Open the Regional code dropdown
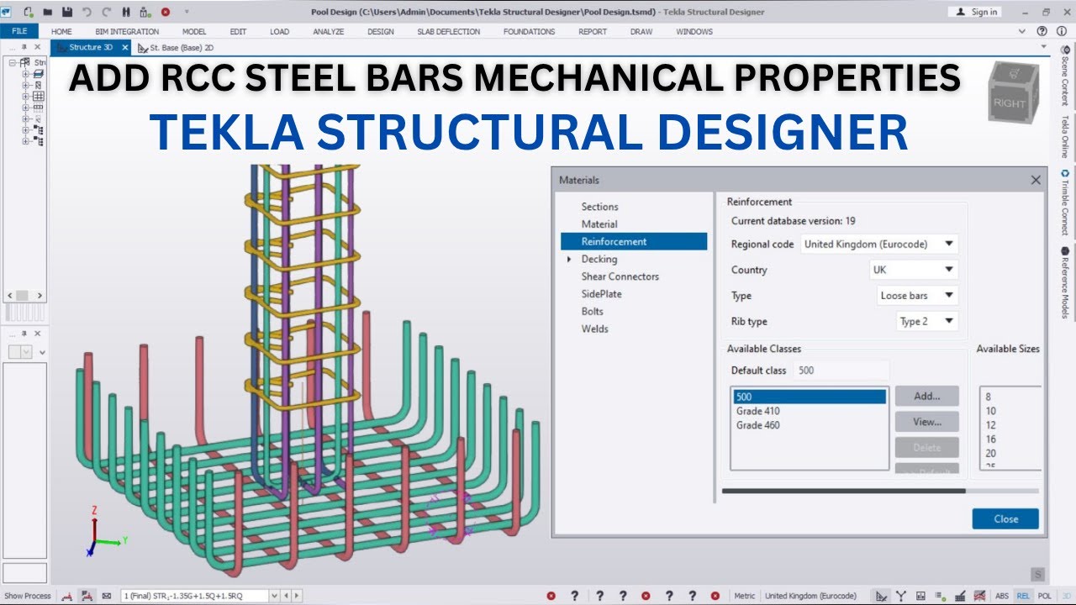This screenshot has width=1076, height=605. point(878,244)
